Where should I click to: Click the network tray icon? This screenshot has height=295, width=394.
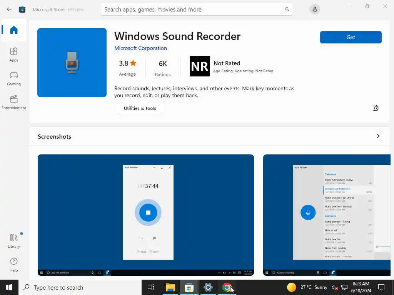click(344, 287)
